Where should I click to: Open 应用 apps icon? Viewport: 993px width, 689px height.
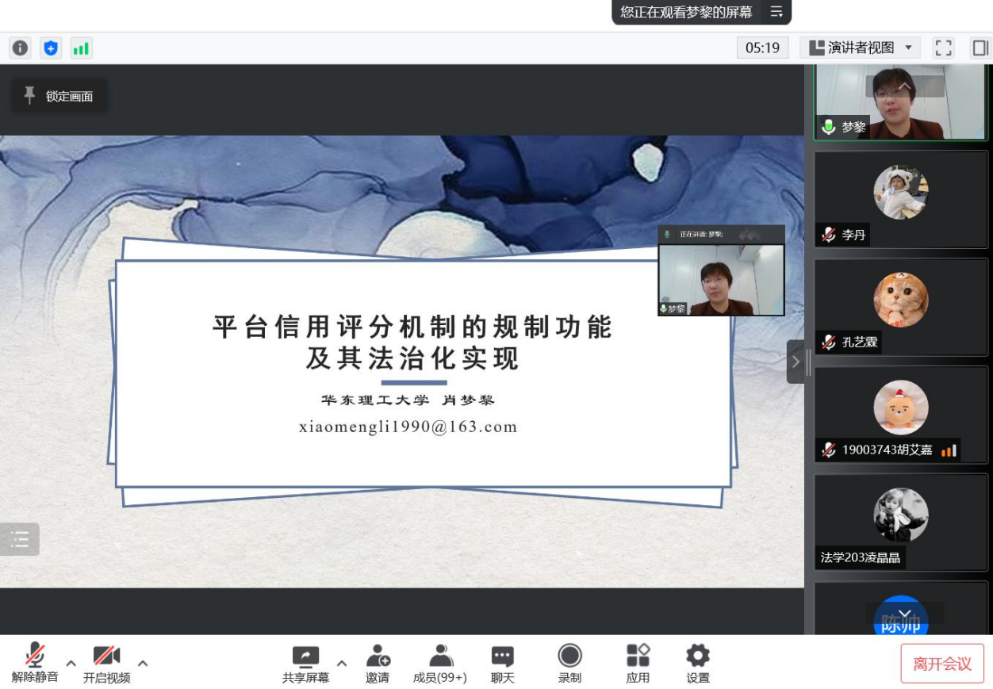point(638,664)
